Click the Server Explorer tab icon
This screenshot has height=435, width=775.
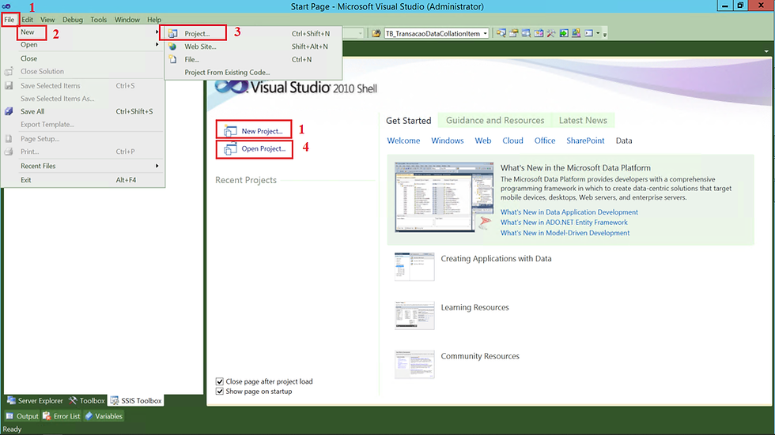point(11,400)
